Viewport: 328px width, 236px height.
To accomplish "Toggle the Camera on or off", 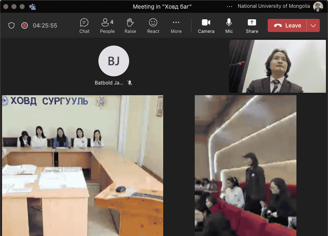I will [x=206, y=26].
